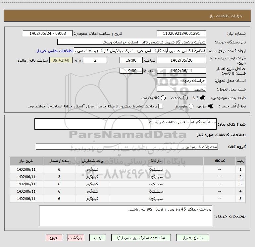The image size is (255, 247).
Task: Click the بازگشت back button
Action: coord(76,238)
